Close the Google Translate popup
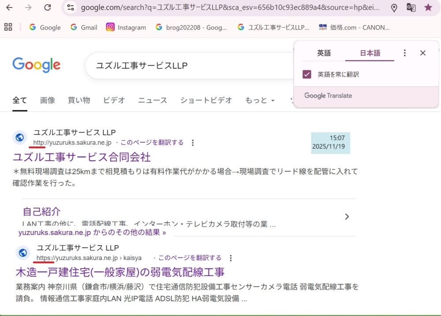Viewport: 441px width, 316px height. click(423, 53)
